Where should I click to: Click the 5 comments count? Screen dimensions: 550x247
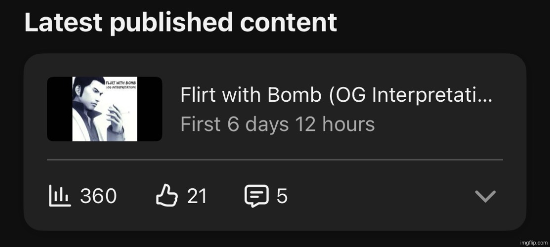[x=282, y=196]
